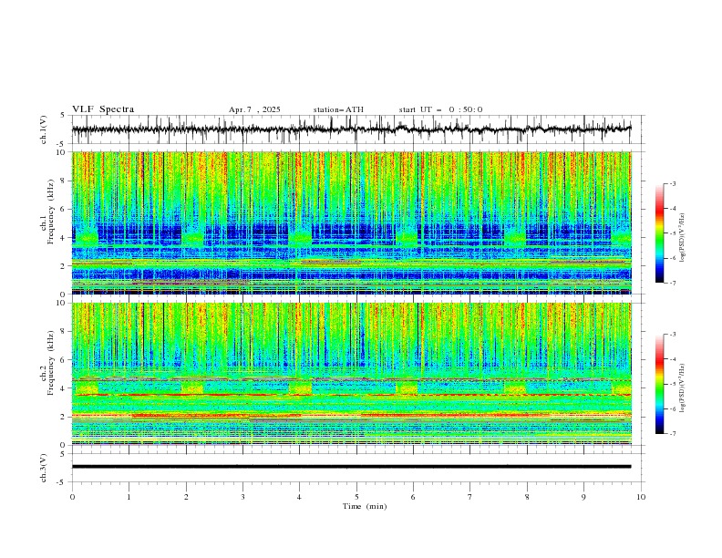The image size is (722, 558).
Task: Click the "10" time axis tick label
Action: 641,497
